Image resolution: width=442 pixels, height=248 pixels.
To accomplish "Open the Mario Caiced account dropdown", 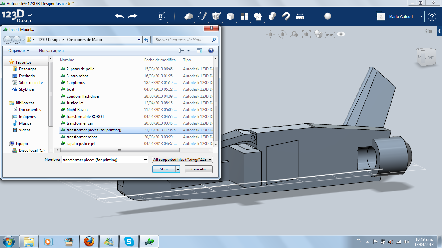I will pos(421,17).
